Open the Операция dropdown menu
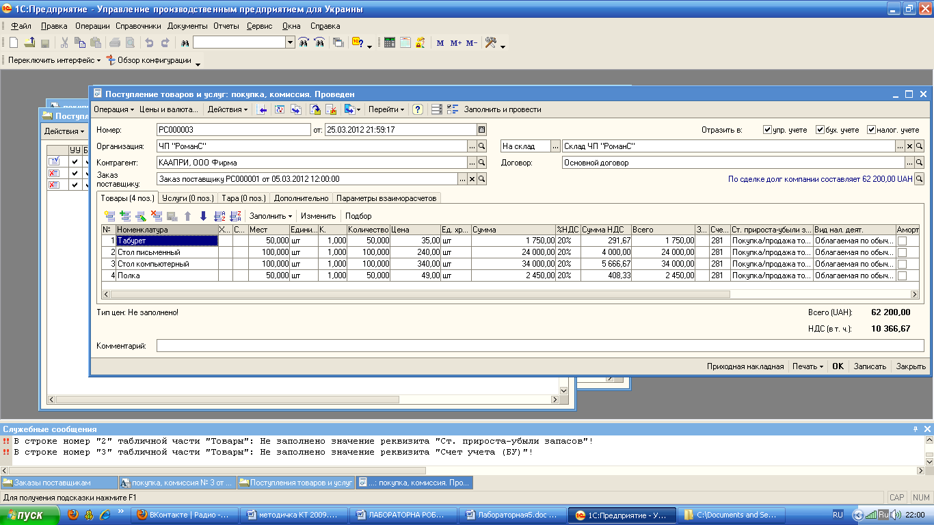The width and height of the screenshot is (934, 525). pos(114,109)
